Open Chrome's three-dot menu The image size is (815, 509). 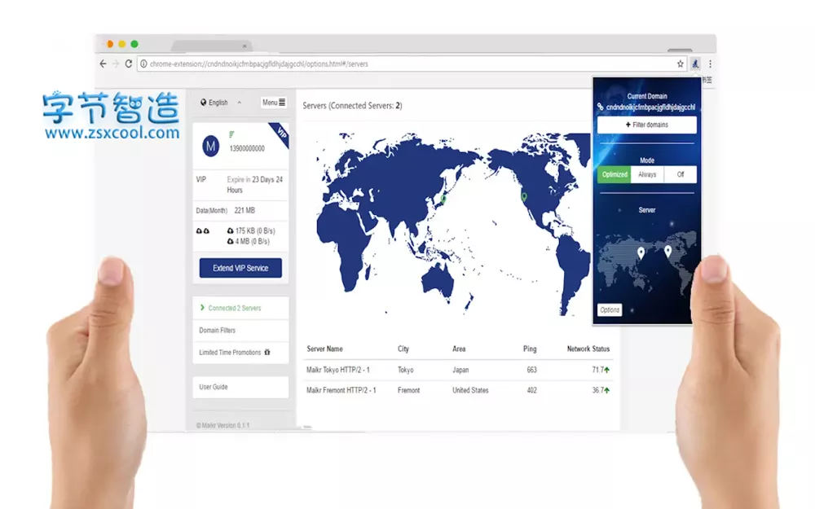click(x=710, y=64)
